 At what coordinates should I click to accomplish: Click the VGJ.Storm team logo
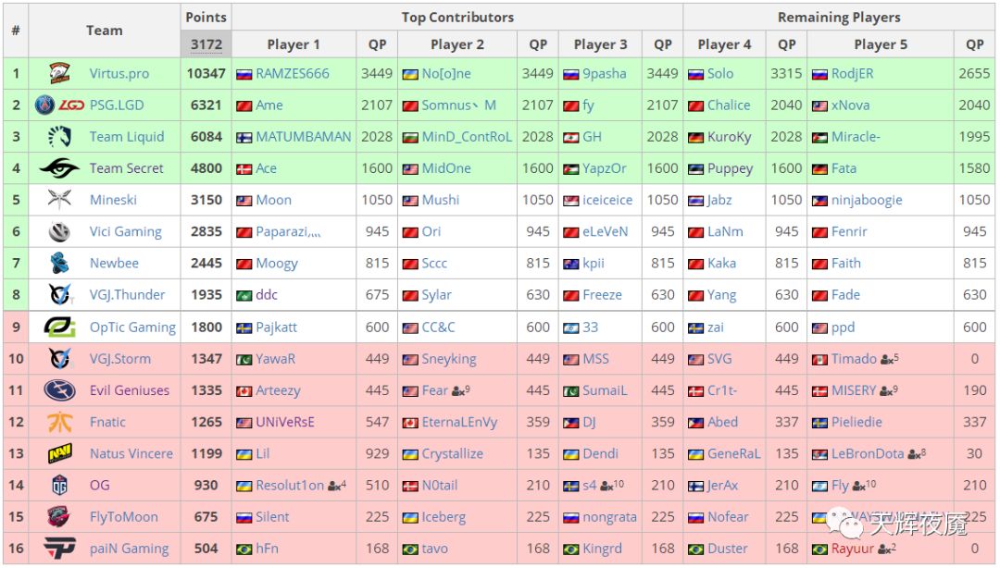pyautogui.click(x=59, y=358)
